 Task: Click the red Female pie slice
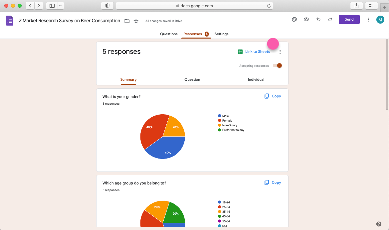point(151,130)
